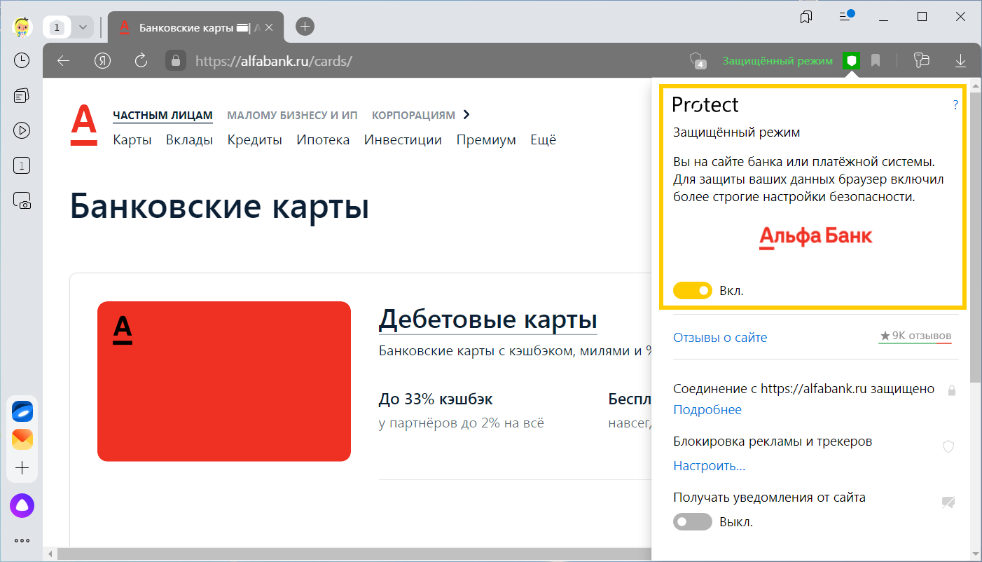
Task: Open the Дебетовые карты heading link
Action: [488, 320]
